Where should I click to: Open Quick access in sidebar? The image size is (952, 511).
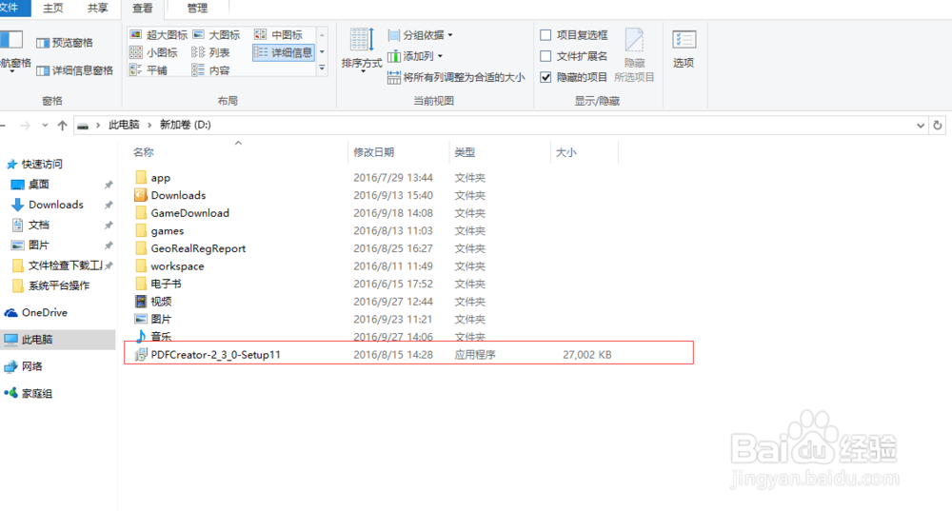35,164
